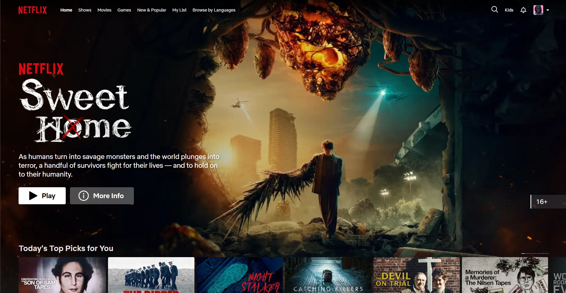
Task: Open the Kids profile link
Action: [509, 10]
